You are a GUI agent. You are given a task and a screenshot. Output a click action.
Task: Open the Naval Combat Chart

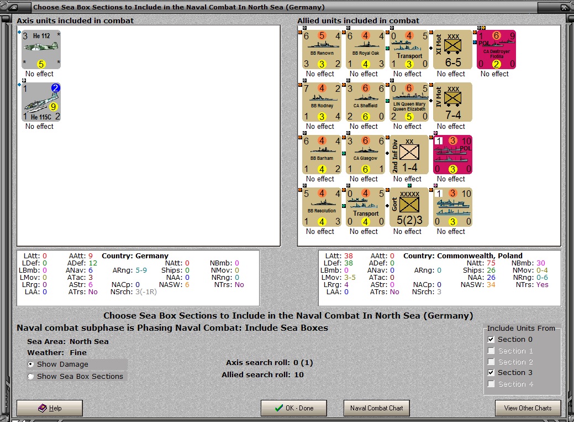tap(376, 408)
